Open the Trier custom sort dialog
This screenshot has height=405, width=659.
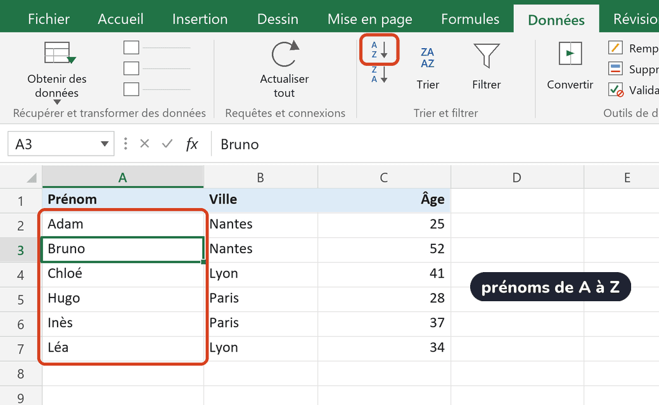click(x=428, y=68)
